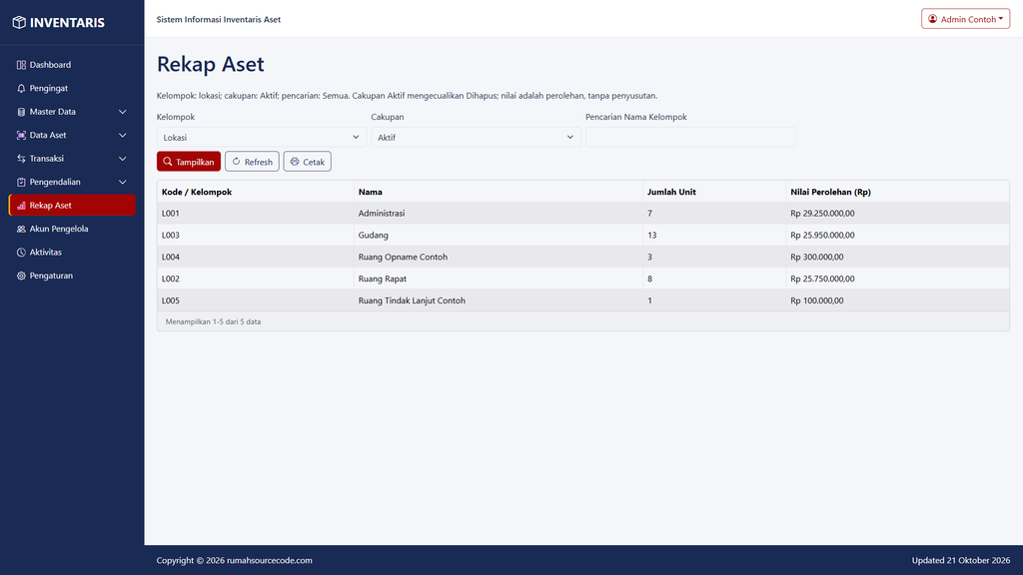Click the INVENTARIS box logo icon
This screenshot has height=575, width=1023.
[19, 22]
